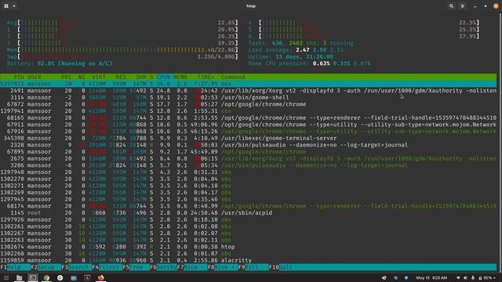Select PID 68165 chrome renderer row

(x=248, y=117)
